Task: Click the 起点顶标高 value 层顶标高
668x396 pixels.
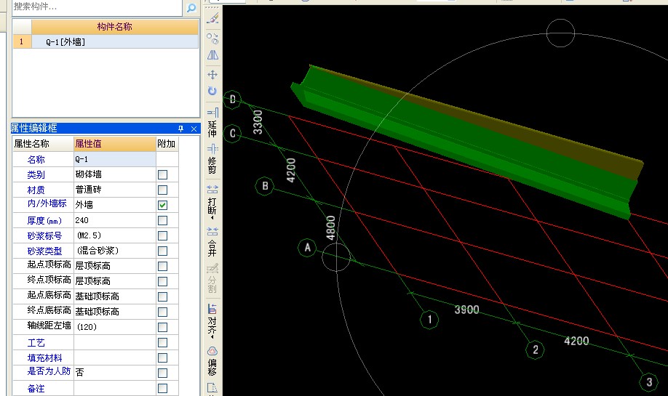Action: (x=114, y=266)
